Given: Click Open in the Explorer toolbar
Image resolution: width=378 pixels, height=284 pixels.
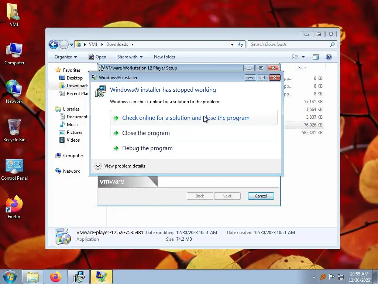Looking at the screenshot, I should coord(97,57).
